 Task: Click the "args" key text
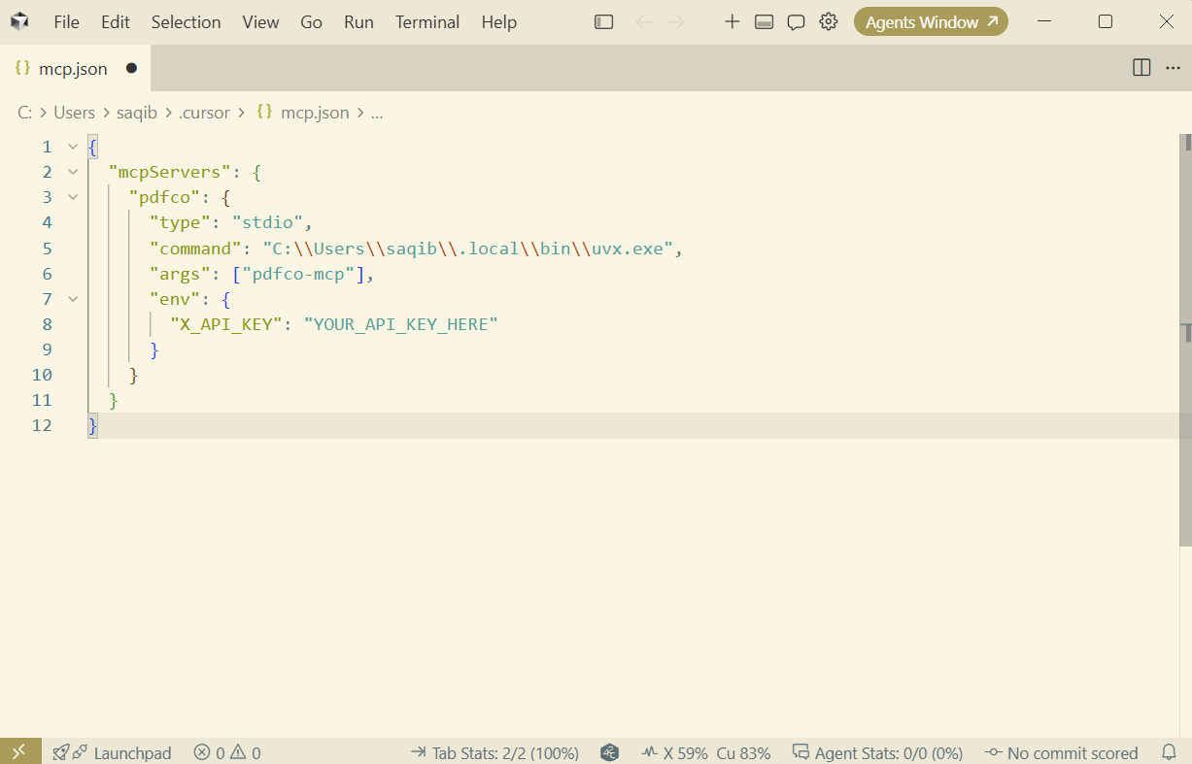(181, 274)
